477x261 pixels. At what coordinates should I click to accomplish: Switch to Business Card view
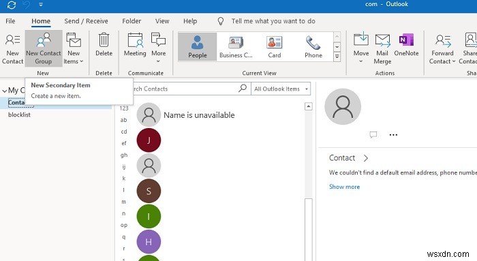click(236, 47)
